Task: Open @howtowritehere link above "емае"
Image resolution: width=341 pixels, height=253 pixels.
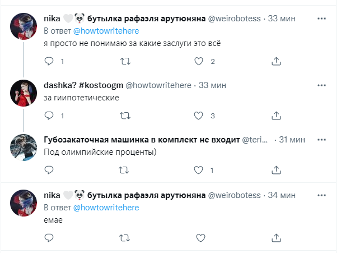Action: 106,208
